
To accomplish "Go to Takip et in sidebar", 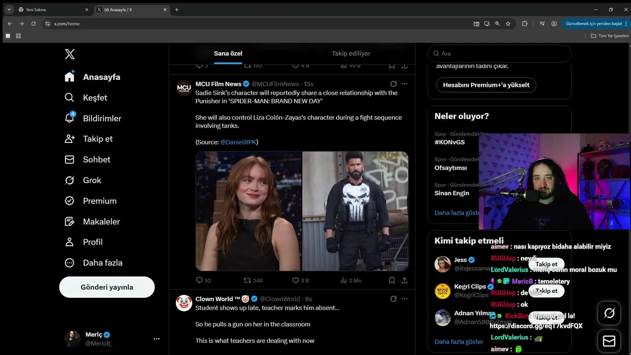I will [x=89, y=139].
